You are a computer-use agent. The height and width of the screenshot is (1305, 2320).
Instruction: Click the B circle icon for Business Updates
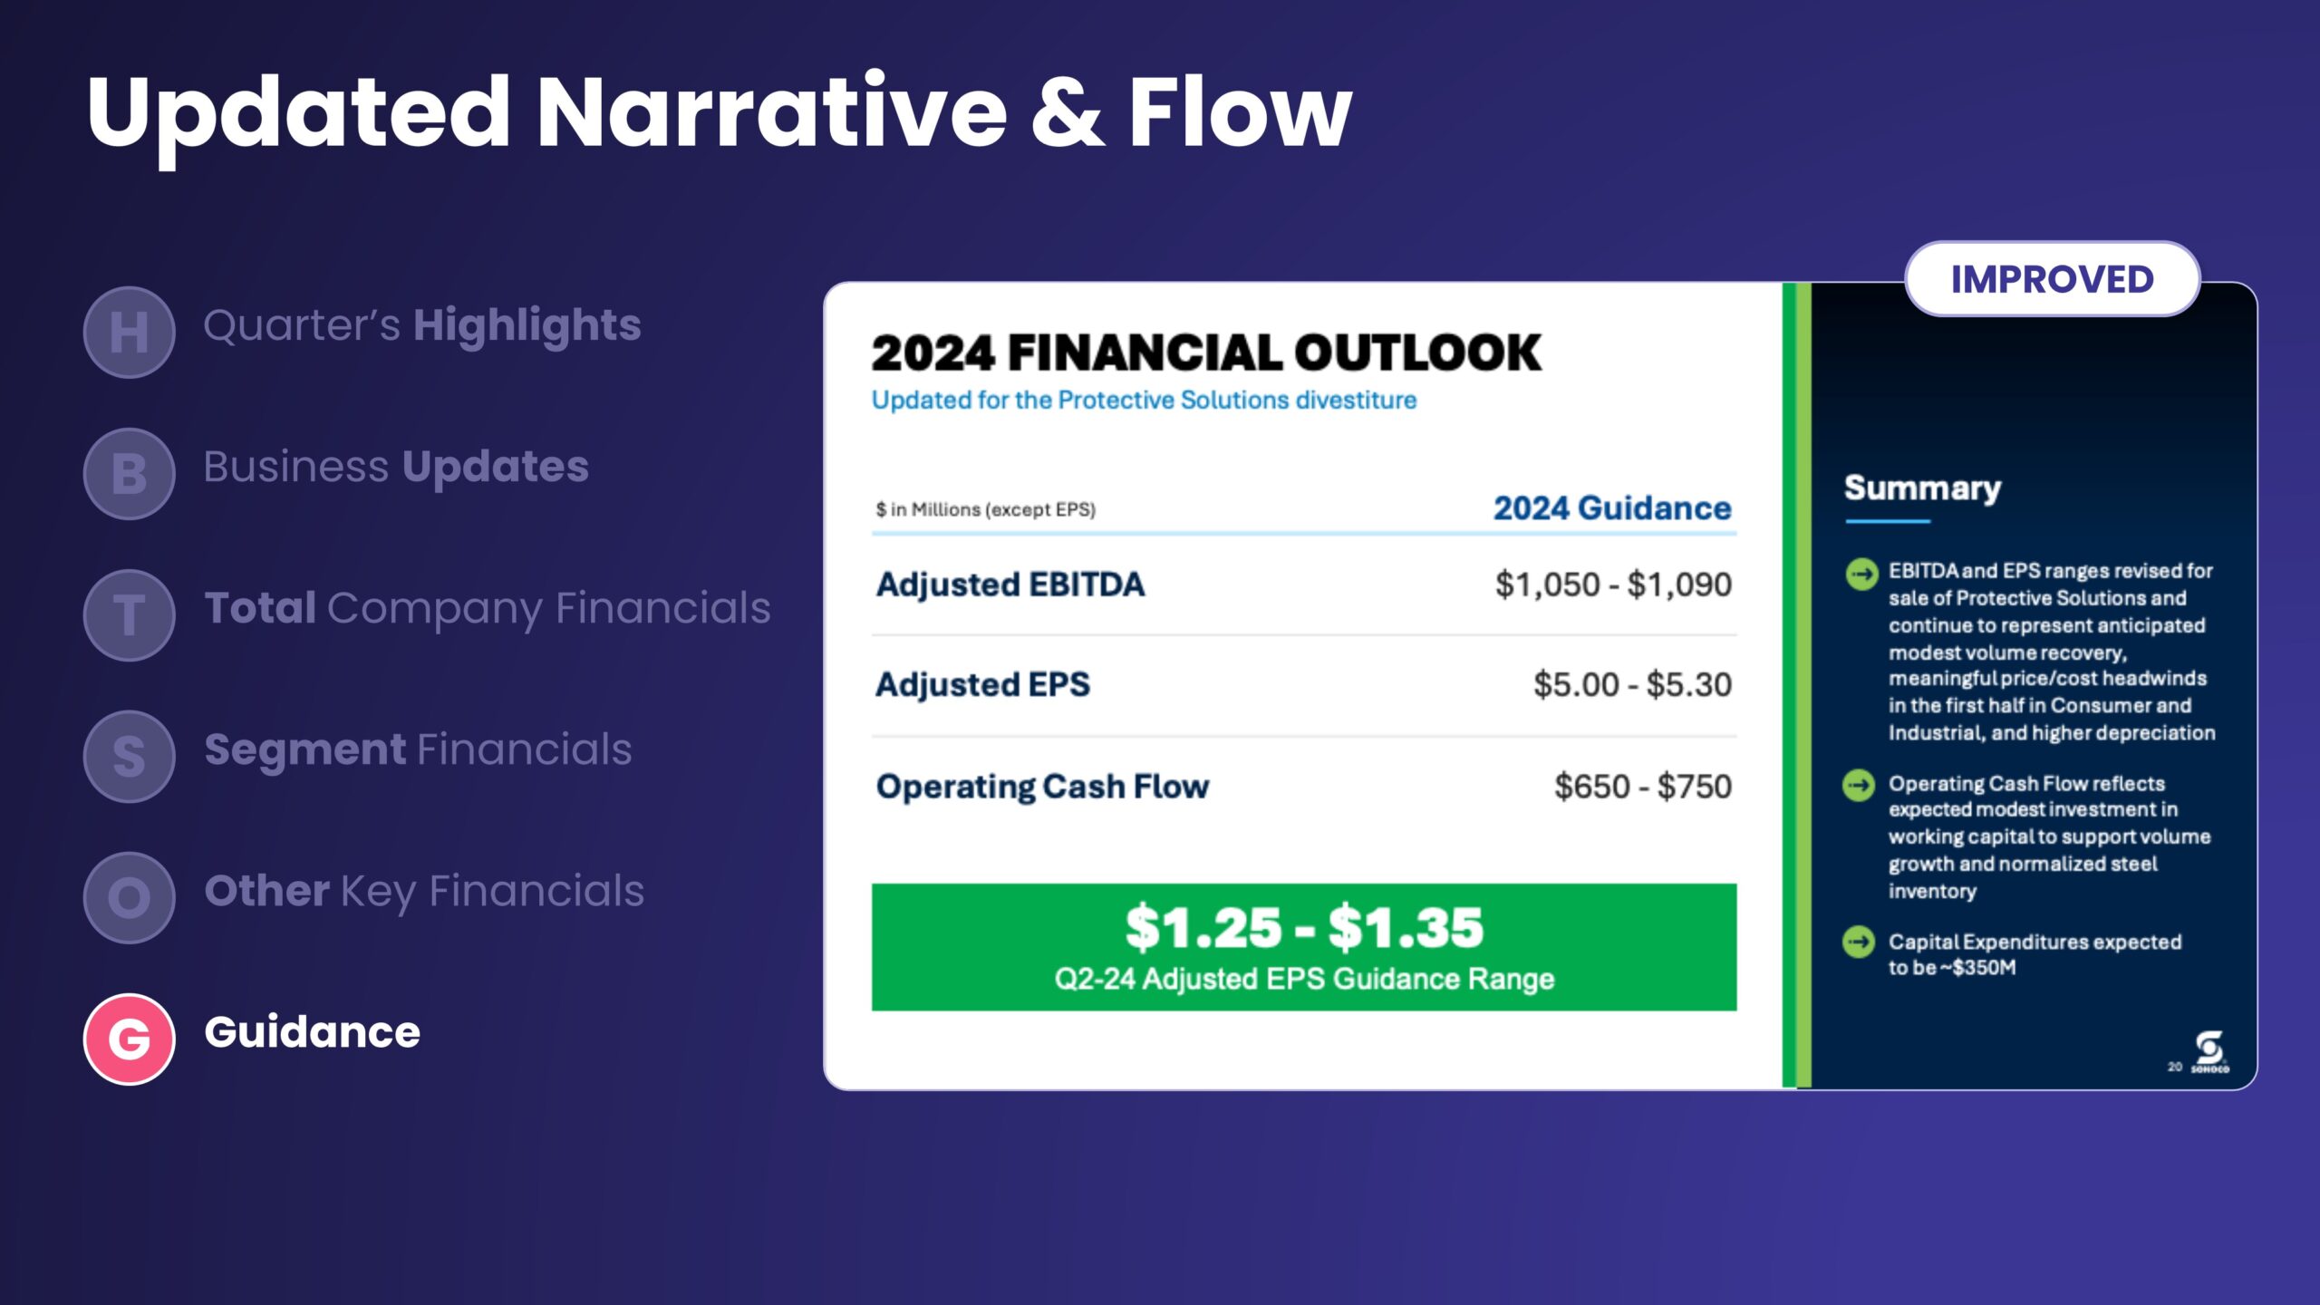[x=129, y=473]
